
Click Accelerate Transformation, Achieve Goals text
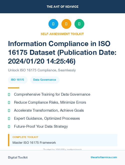click(49, 110)
